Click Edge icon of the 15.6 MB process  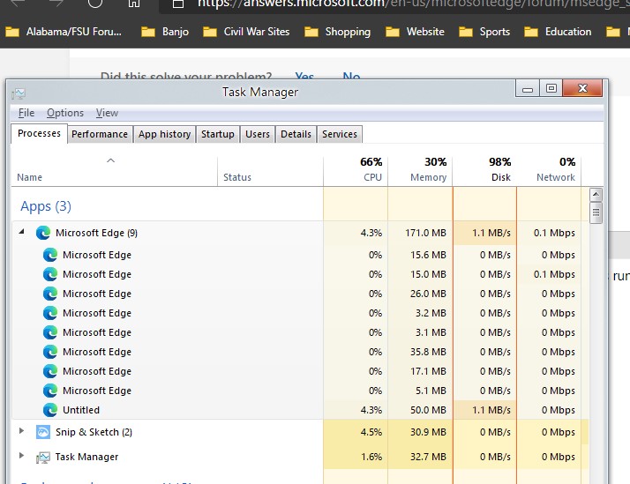click(x=50, y=255)
